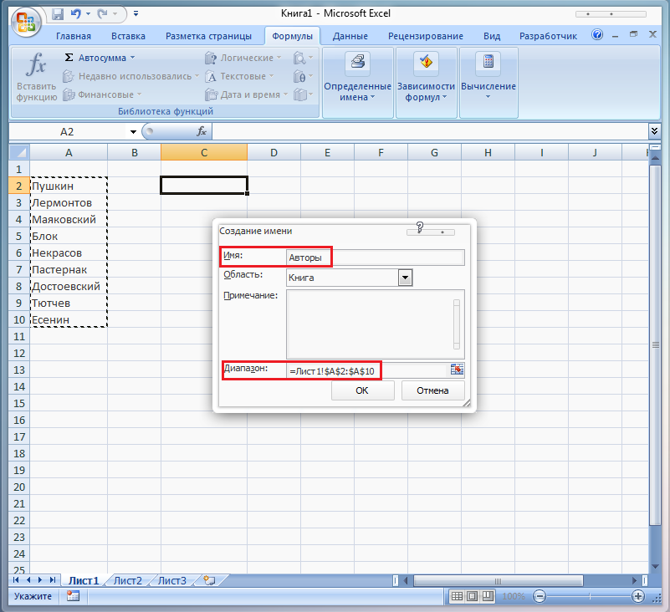Viewport: 670px width, 612px height.
Task: Expand the Область dropdown in the dialog
Action: click(x=406, y=278)
